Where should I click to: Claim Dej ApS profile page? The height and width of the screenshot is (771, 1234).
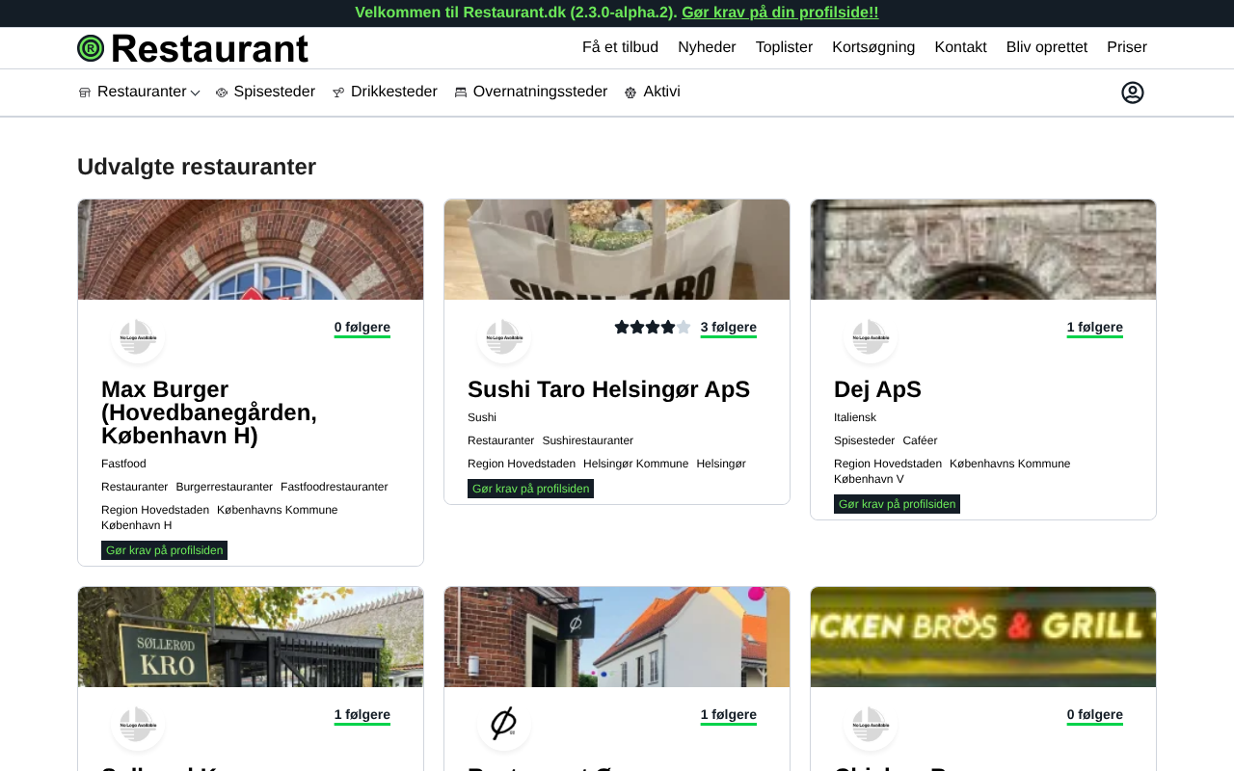click(x=897, y=504)
